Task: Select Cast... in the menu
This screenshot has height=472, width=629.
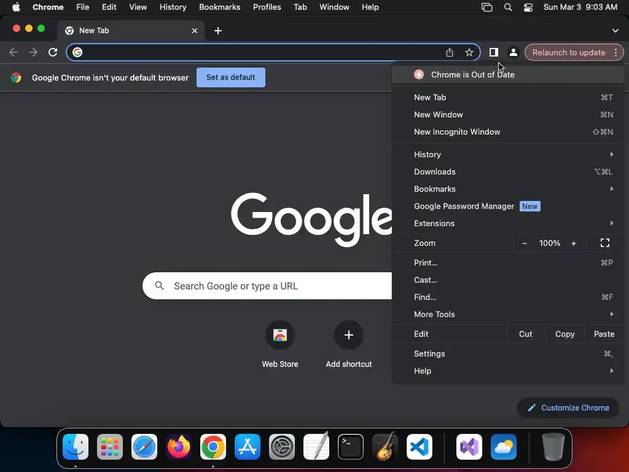Action: coord(508,280)
